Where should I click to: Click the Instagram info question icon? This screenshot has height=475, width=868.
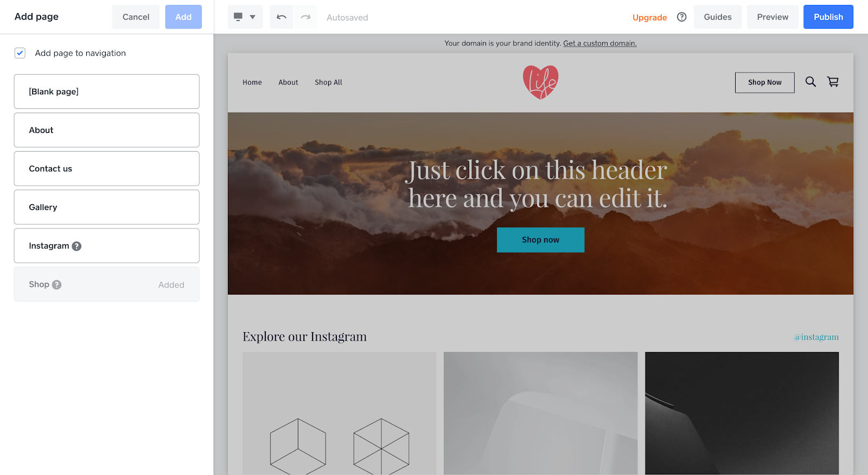pos(76,246)
